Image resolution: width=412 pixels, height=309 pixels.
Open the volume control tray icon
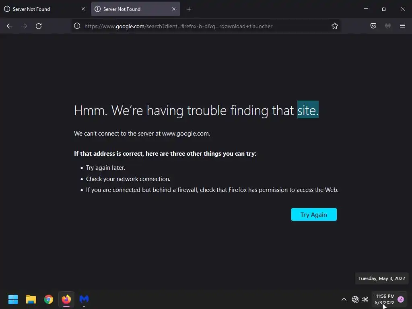(x=365, y=299)
